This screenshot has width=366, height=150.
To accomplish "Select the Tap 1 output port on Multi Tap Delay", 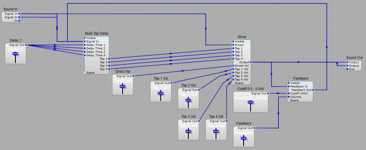I will (109, 58).
